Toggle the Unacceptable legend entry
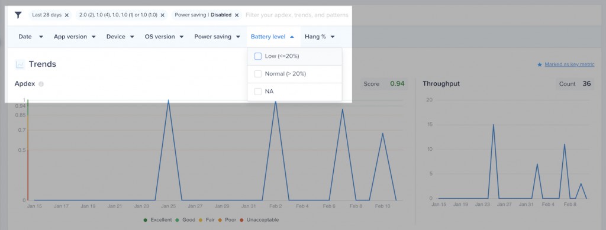This screenshot has height=230, width=606. point(259,220)
